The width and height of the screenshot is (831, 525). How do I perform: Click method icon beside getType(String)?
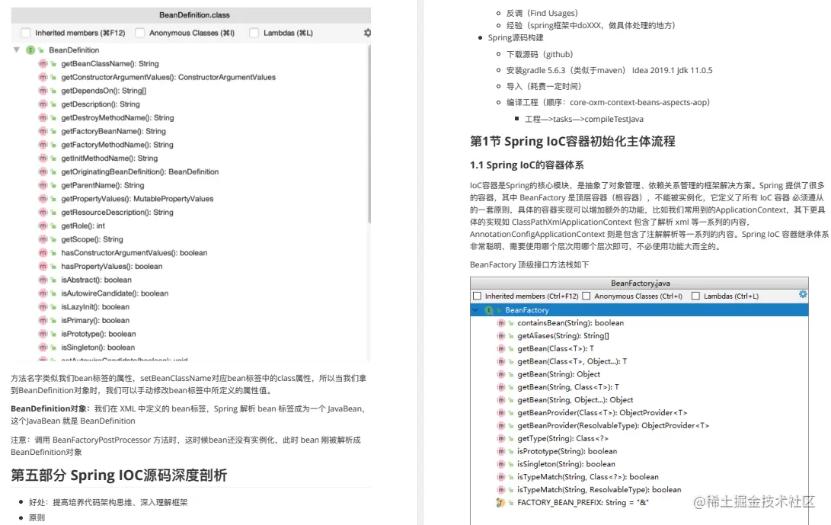point(501,439)
